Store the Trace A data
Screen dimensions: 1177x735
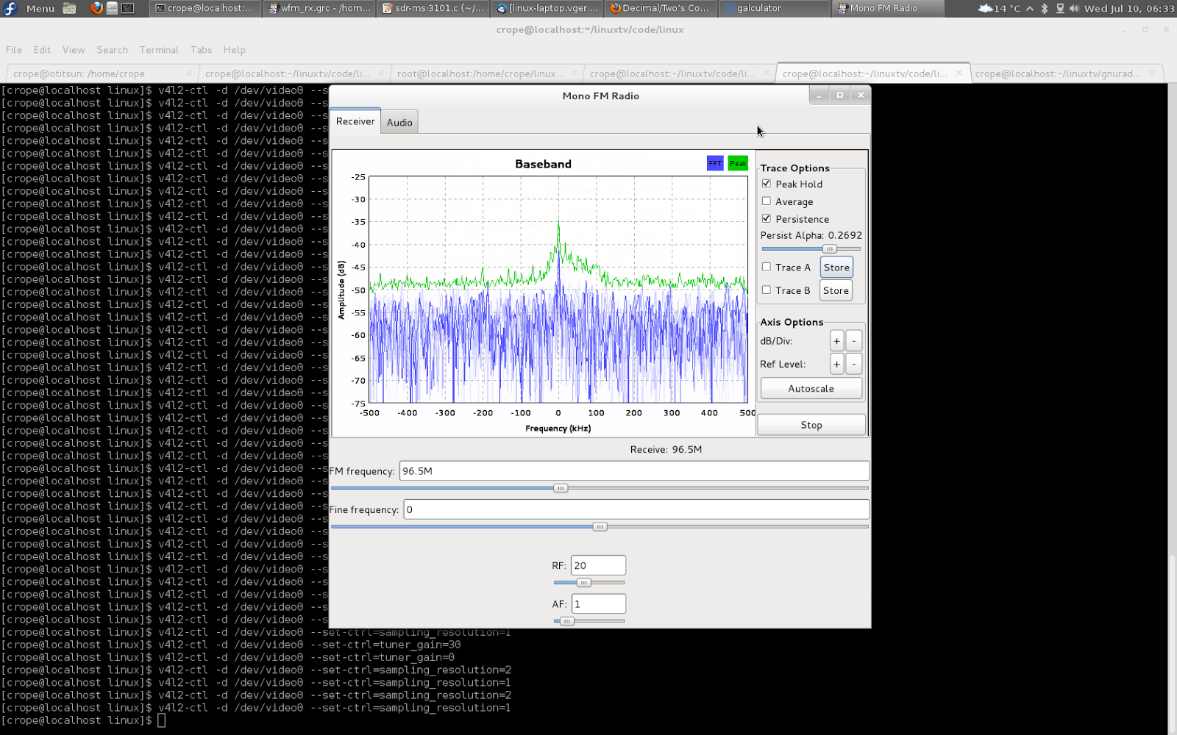[x=836, y=268]
